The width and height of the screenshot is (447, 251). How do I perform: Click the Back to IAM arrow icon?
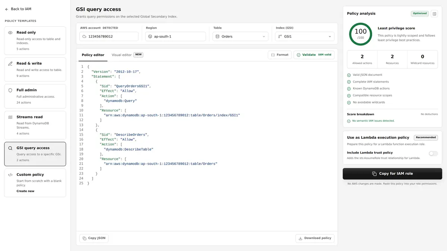[x=7, y=9]
